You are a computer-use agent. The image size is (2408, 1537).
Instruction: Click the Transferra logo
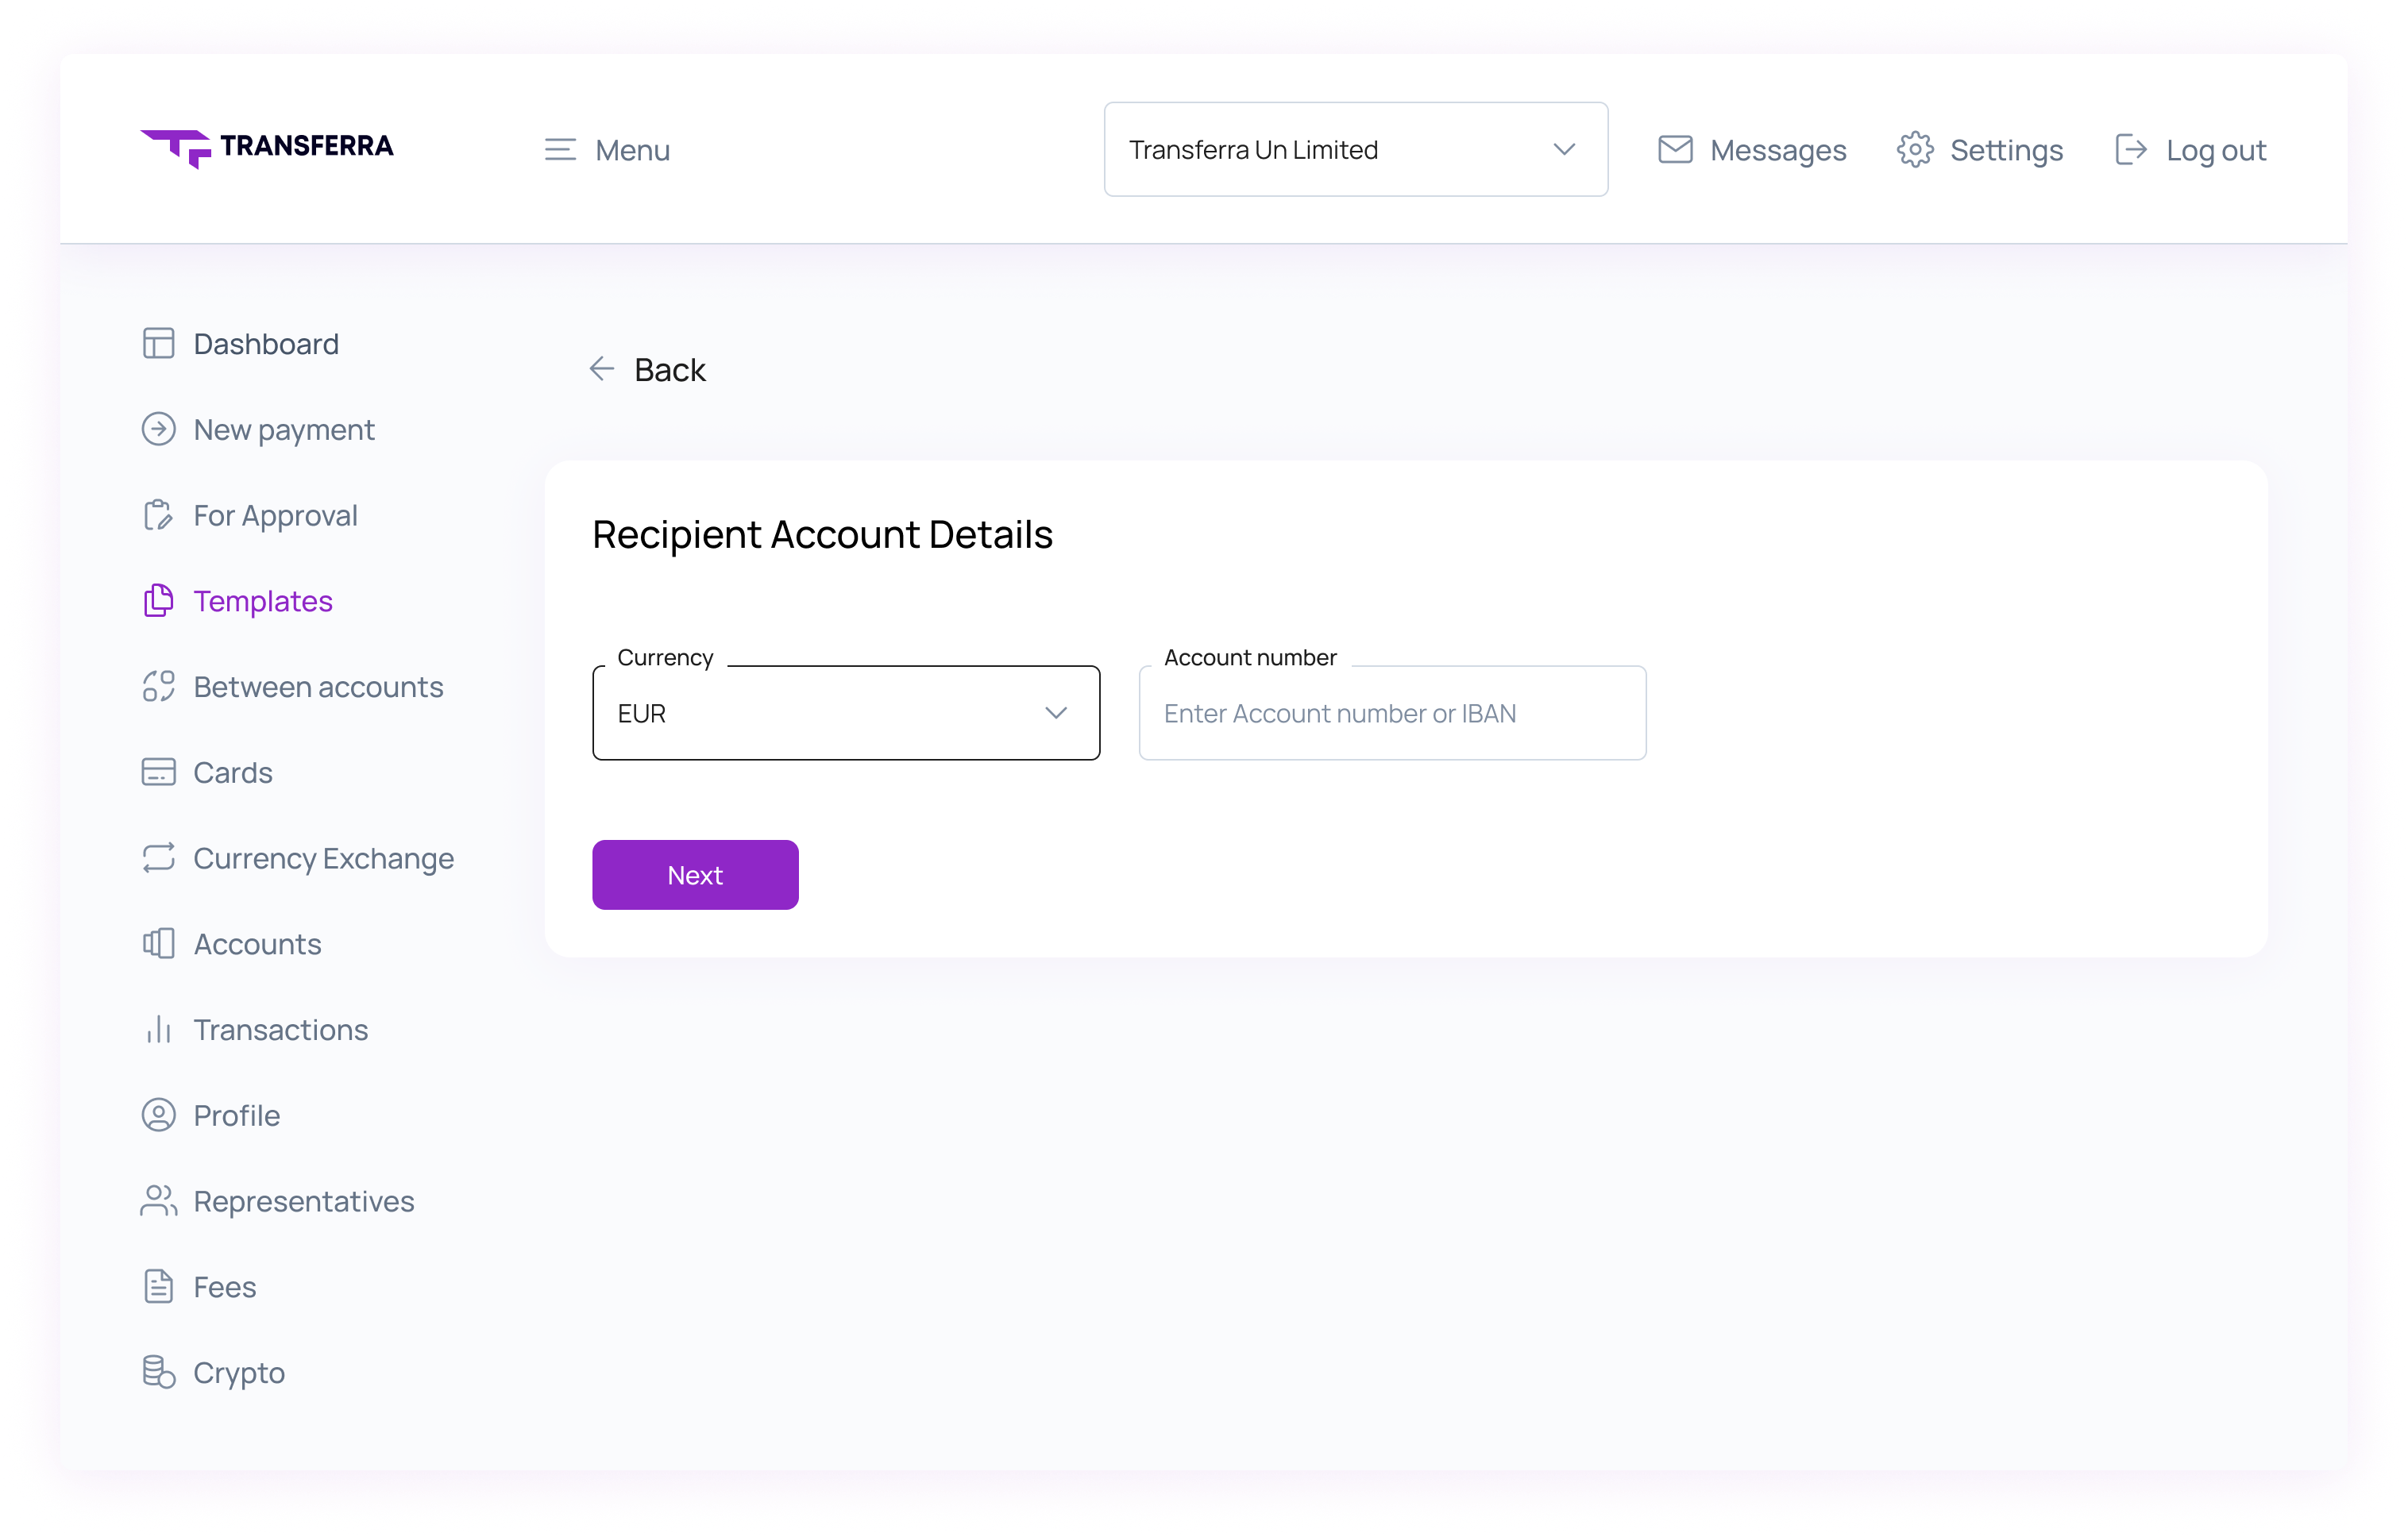[267, 148]
